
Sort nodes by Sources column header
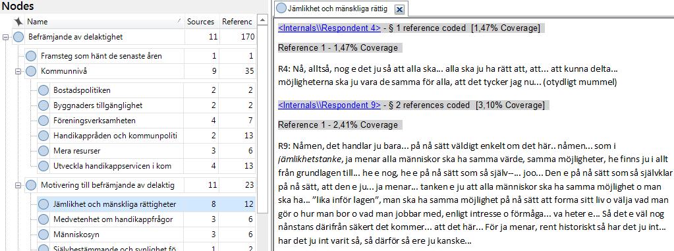(201, 22)
